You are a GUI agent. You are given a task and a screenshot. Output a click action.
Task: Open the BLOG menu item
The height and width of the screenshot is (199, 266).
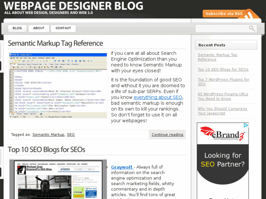tap(17, 28)
